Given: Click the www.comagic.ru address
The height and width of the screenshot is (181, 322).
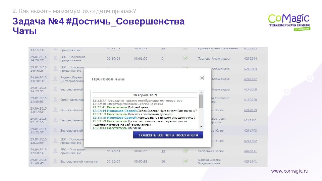Looking at the screenshot, I should coord(289,171).
